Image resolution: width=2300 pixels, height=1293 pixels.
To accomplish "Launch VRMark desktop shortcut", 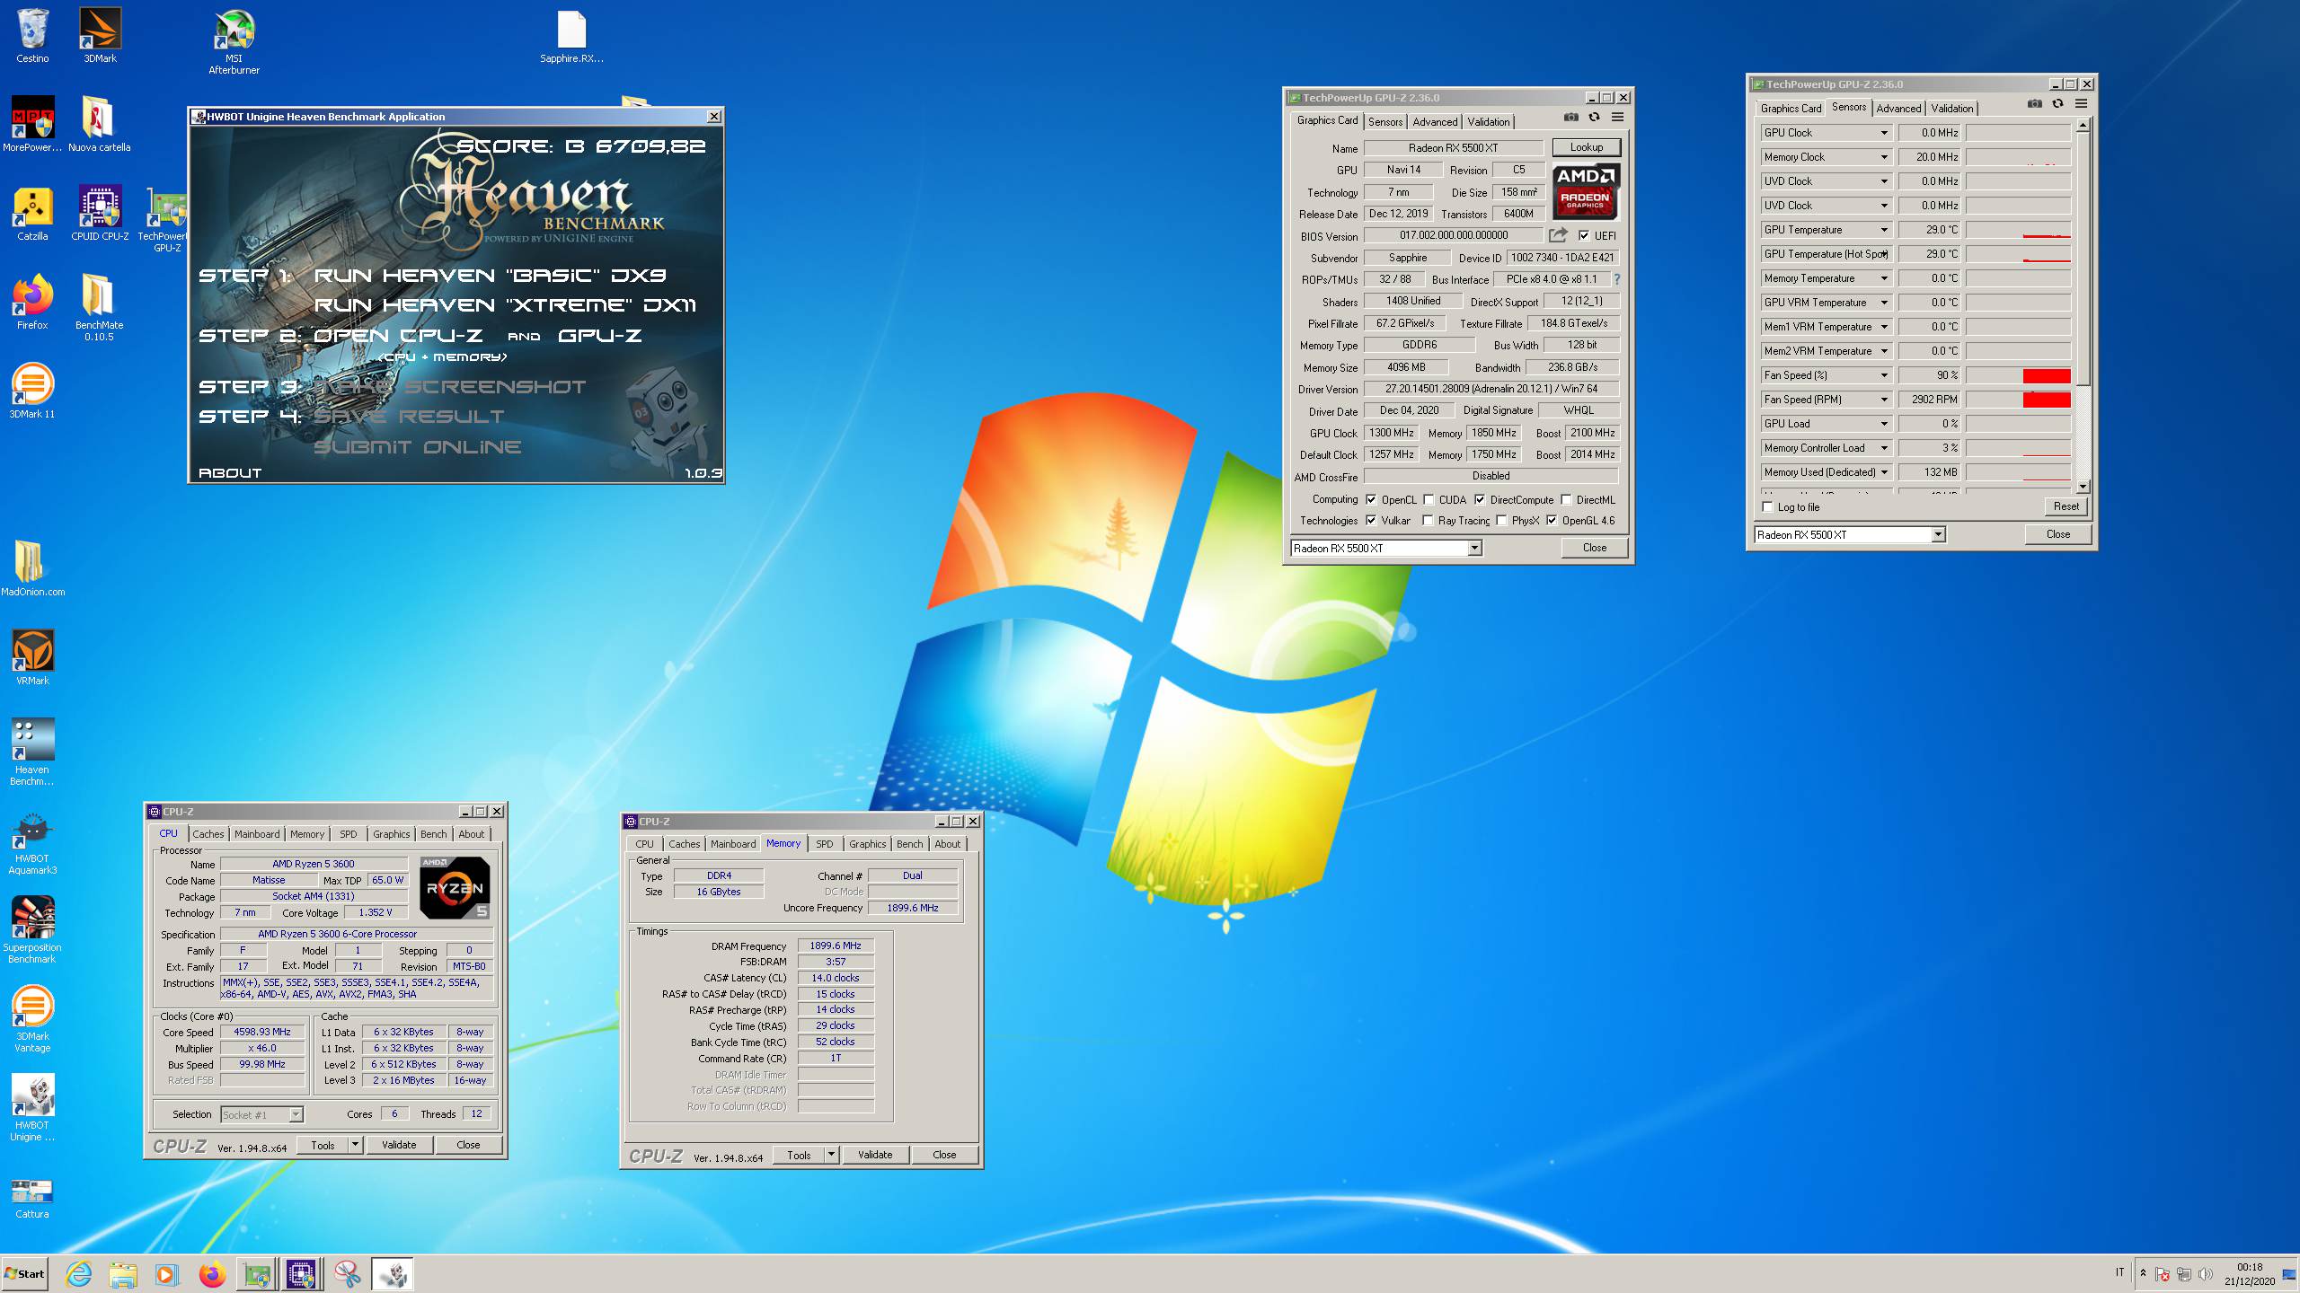I will [x=32, y=658].
